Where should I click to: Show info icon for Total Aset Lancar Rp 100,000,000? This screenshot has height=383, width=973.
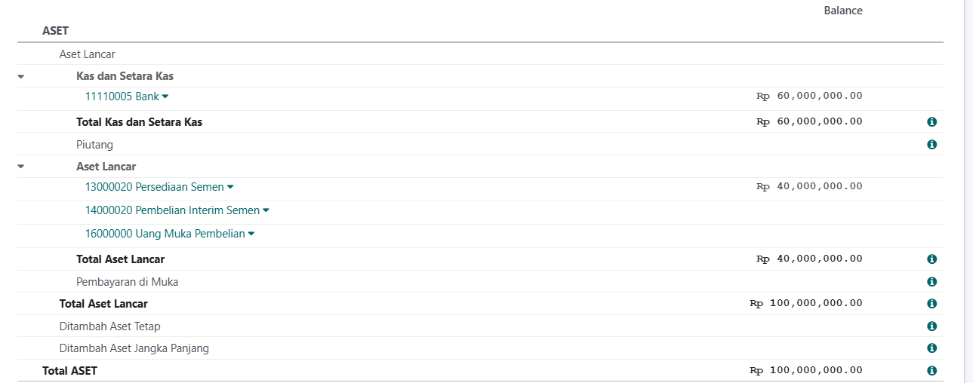[931, 304]
